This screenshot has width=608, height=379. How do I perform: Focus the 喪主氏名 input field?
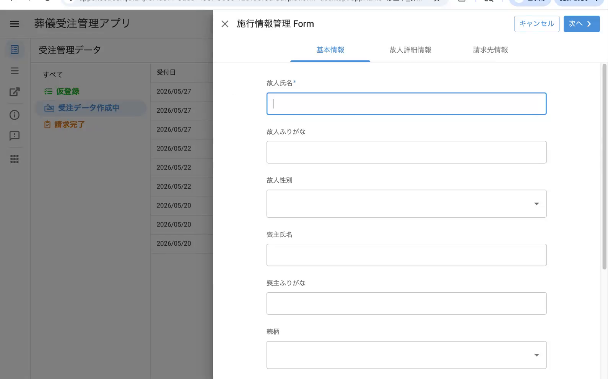point(406,255)
